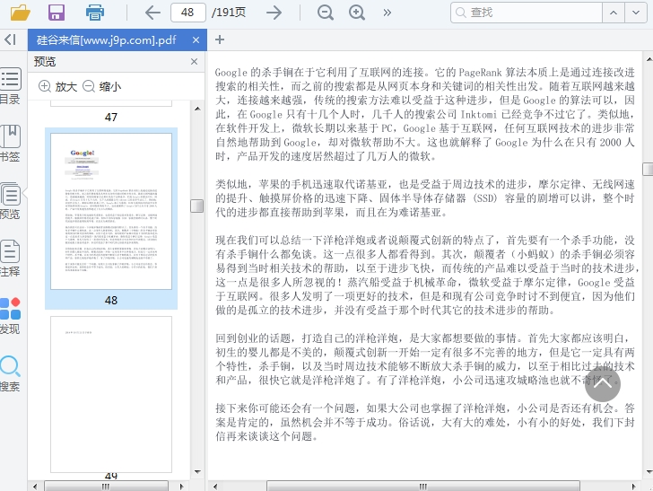The height and width of the screenshot is (491, 653).
Task: Find next match with down chevron
Action: coord(636,13)
